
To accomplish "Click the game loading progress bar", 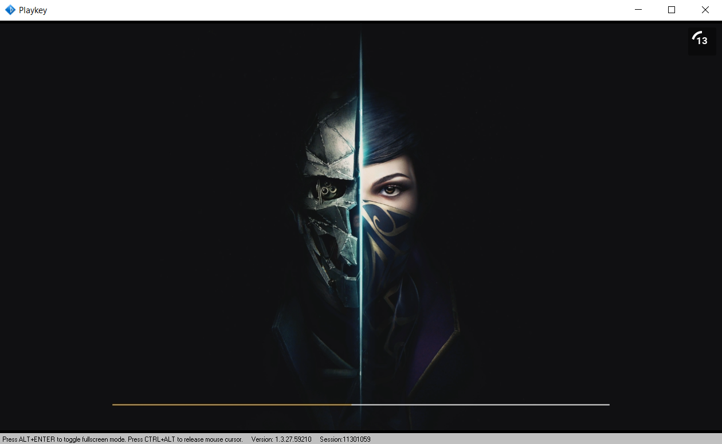I will pyautogui.click(x=361, y=404).
